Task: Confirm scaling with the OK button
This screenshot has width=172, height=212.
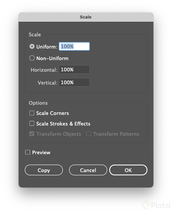Action: [x=128, y=170]
